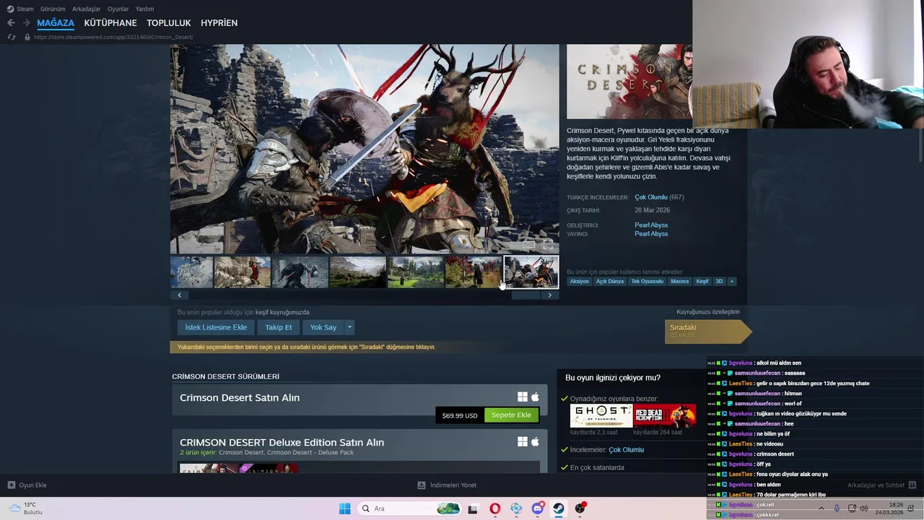Click the Steam taskbar icon
This screenshot has height=520, width=924.
[559, 508]
